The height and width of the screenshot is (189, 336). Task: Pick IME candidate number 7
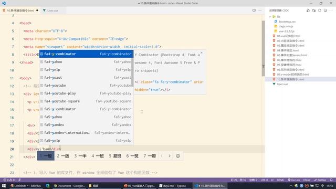(150, 156)
